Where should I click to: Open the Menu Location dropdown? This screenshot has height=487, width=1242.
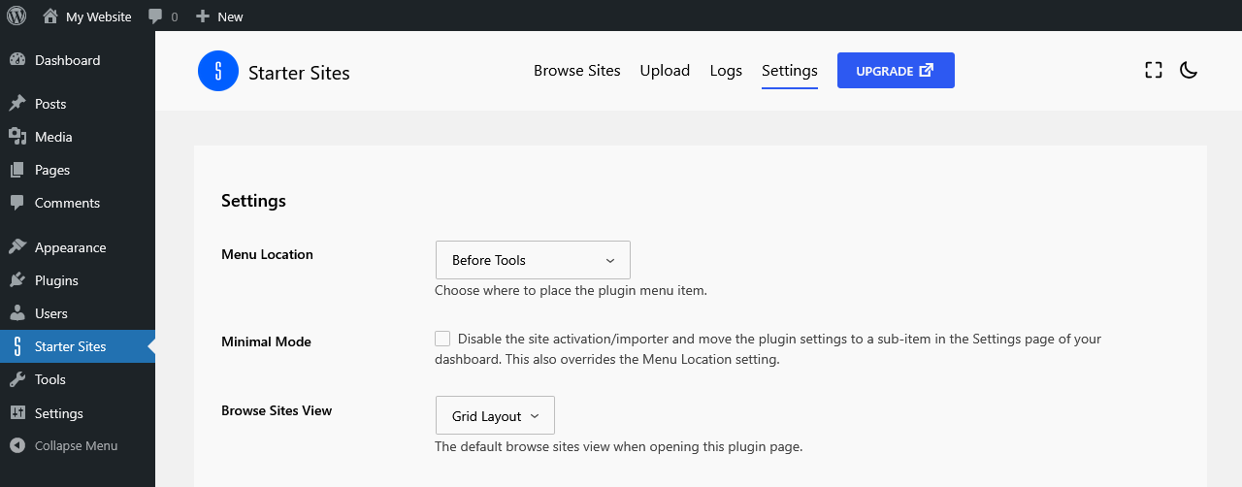(533, 260)
